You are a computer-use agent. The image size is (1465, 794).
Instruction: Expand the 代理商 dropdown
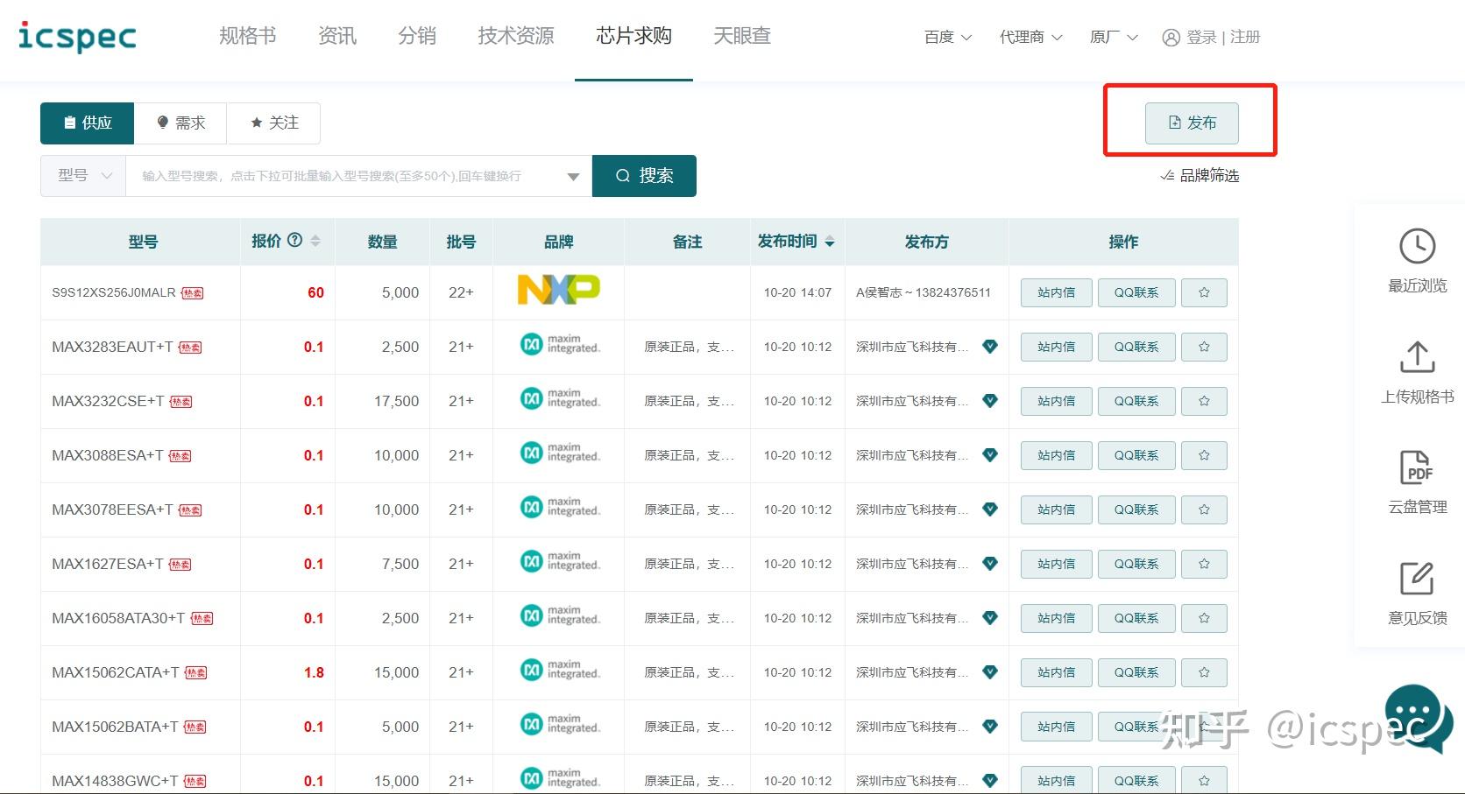(1030, 38)
